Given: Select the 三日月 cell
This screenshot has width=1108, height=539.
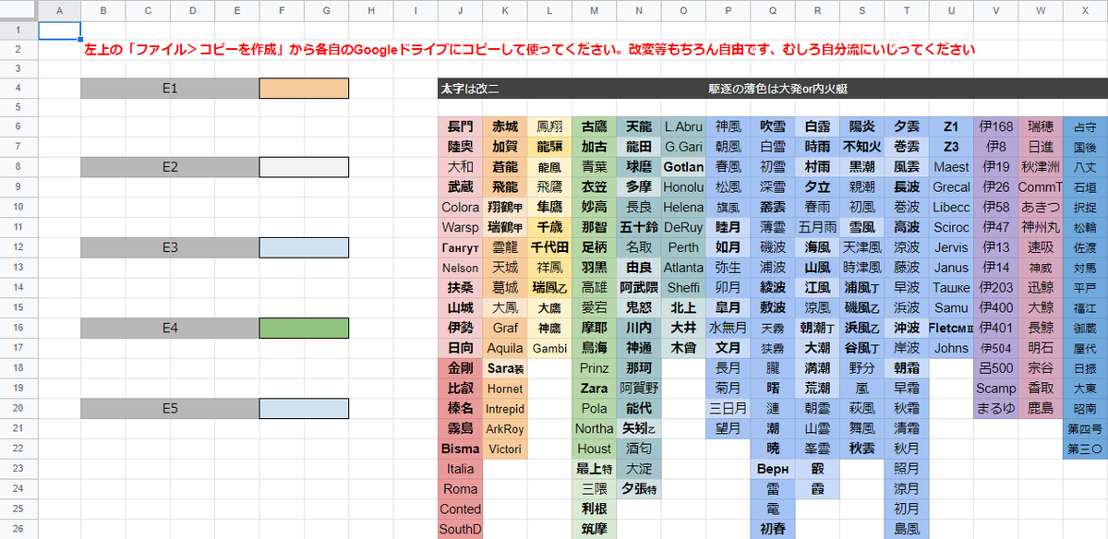Looking at the screenshot, I should click(x=728, y=408).
